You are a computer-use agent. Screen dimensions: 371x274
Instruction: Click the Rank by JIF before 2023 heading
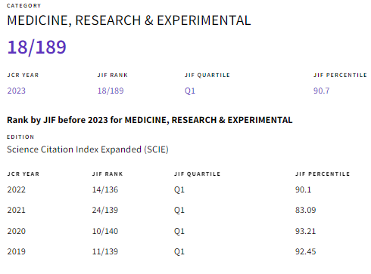[150, 120]
